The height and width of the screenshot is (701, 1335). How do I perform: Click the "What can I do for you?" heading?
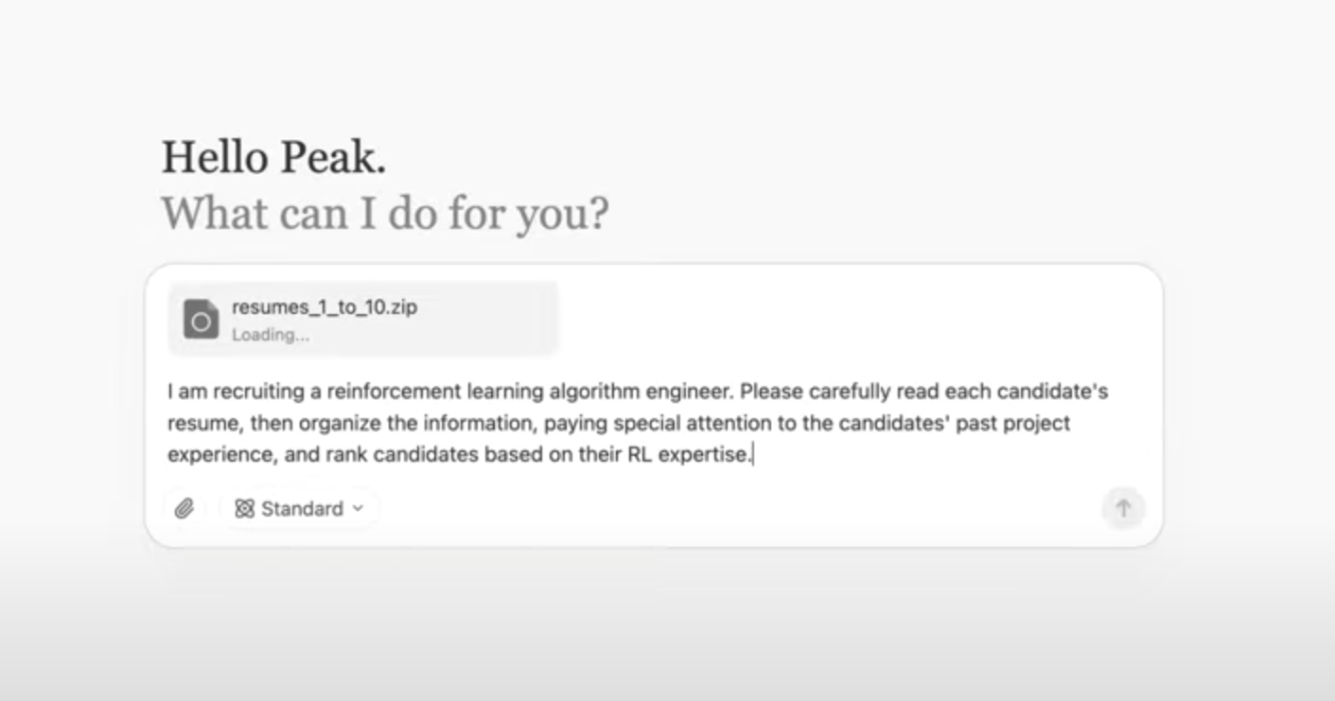click(x=384, y=214)
